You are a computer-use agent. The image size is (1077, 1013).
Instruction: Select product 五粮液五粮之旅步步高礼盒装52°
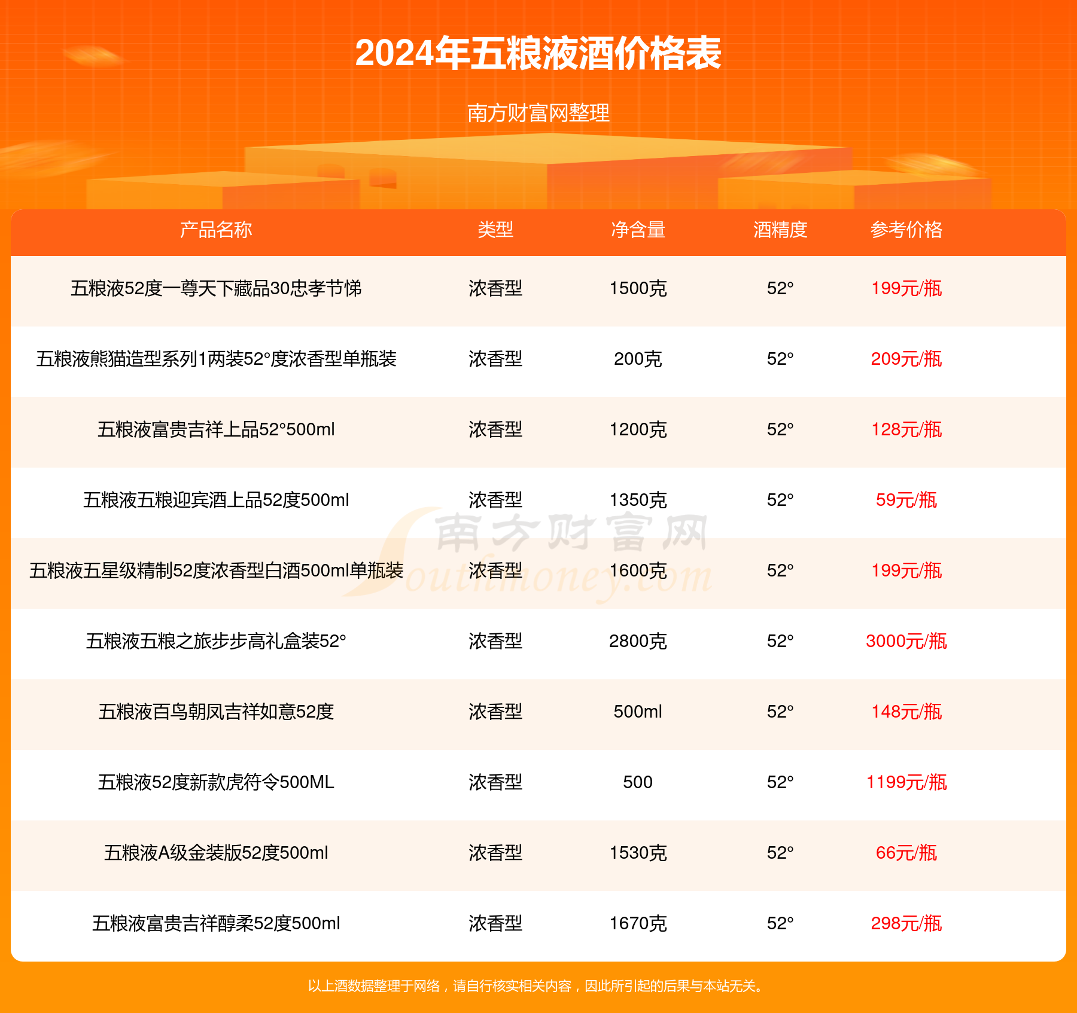click(x=216, y=641)
